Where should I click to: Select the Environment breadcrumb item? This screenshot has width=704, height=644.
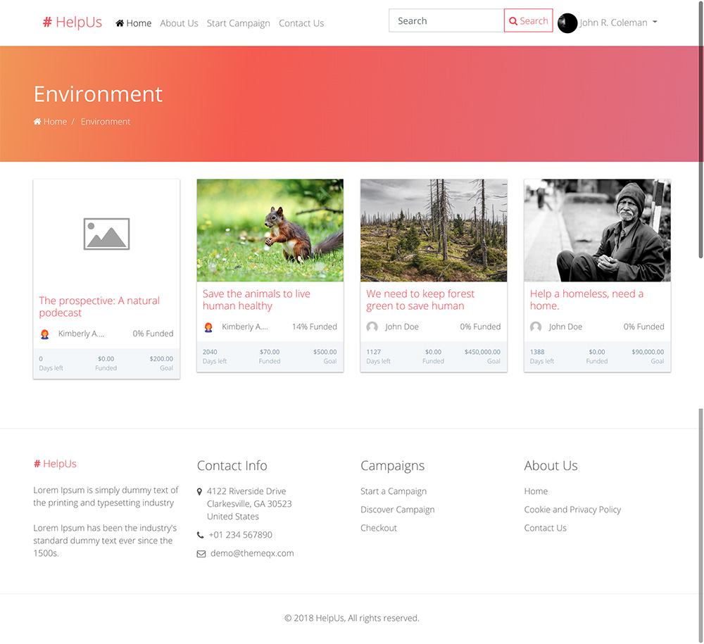[x=106, y=122]
